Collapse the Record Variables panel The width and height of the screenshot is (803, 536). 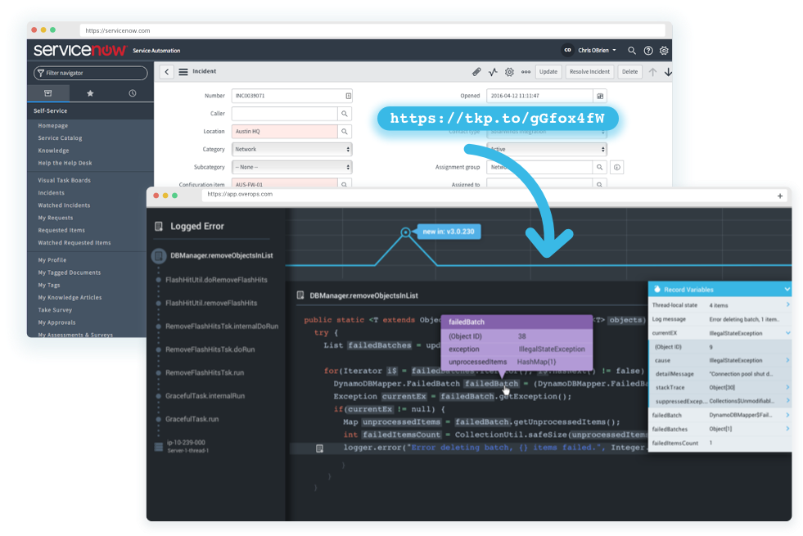click(x=787, y=289)
